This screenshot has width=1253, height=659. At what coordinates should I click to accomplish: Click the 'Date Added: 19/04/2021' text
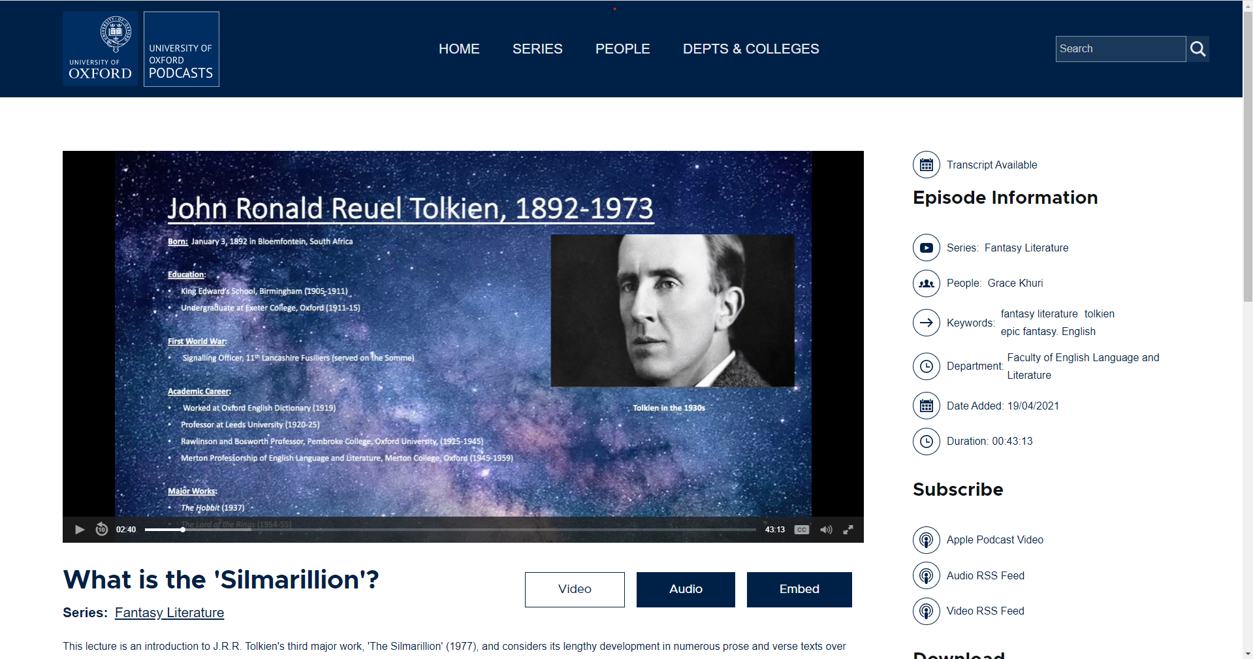point(1003,406)
